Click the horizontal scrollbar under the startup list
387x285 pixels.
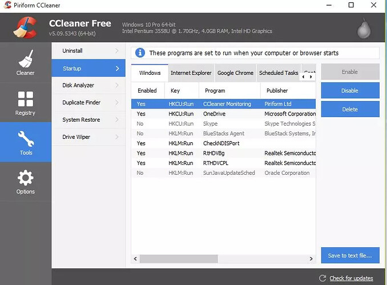point(188,259)
